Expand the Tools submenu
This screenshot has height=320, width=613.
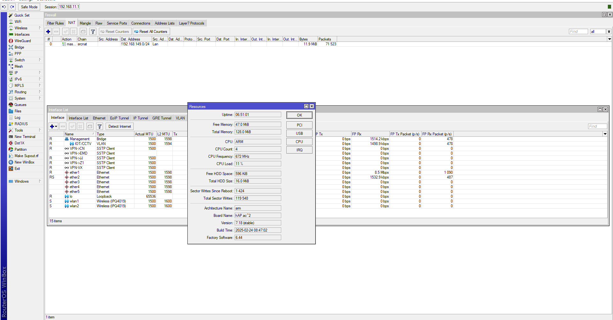pos(19,130)
